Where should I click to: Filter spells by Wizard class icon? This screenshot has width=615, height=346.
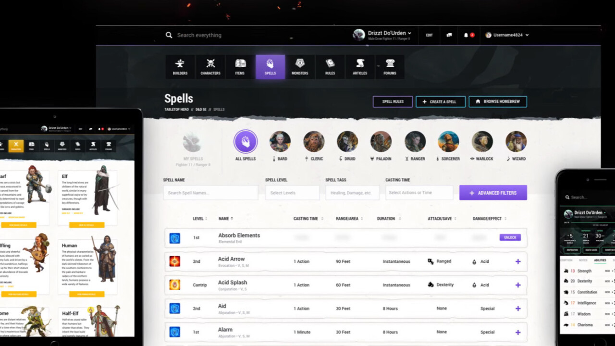click(516, 142)
